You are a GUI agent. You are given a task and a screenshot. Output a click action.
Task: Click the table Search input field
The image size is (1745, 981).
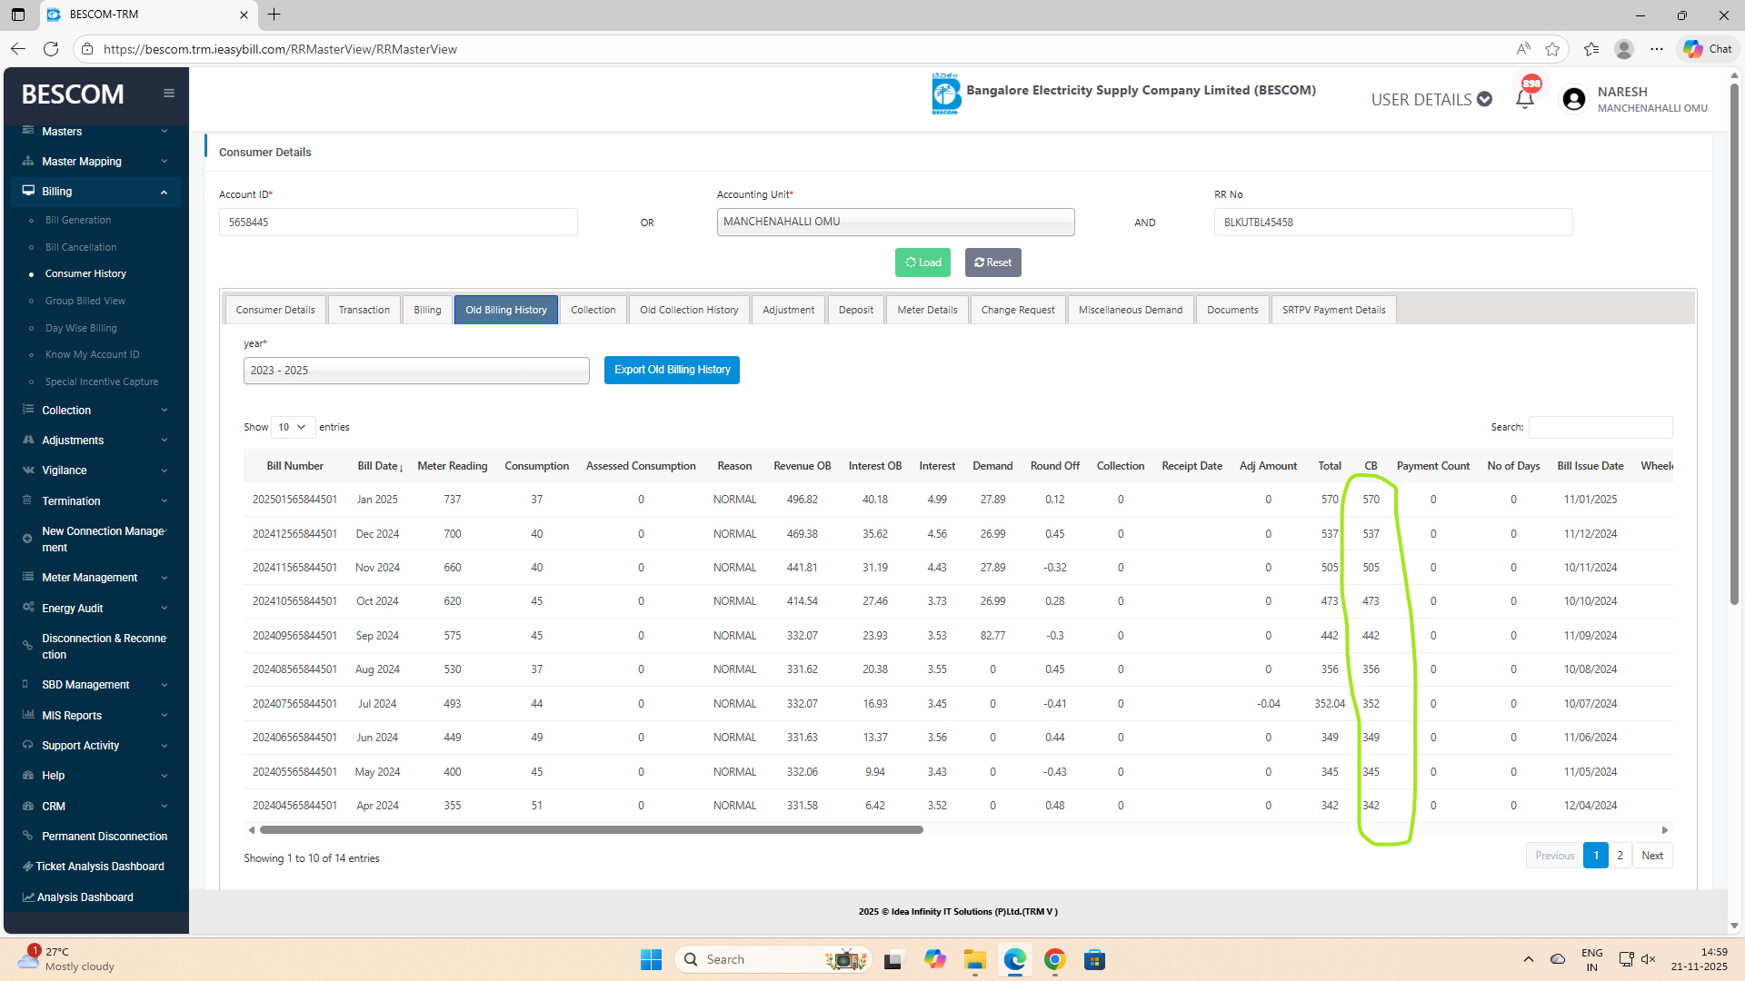[x=1600, y=427]
